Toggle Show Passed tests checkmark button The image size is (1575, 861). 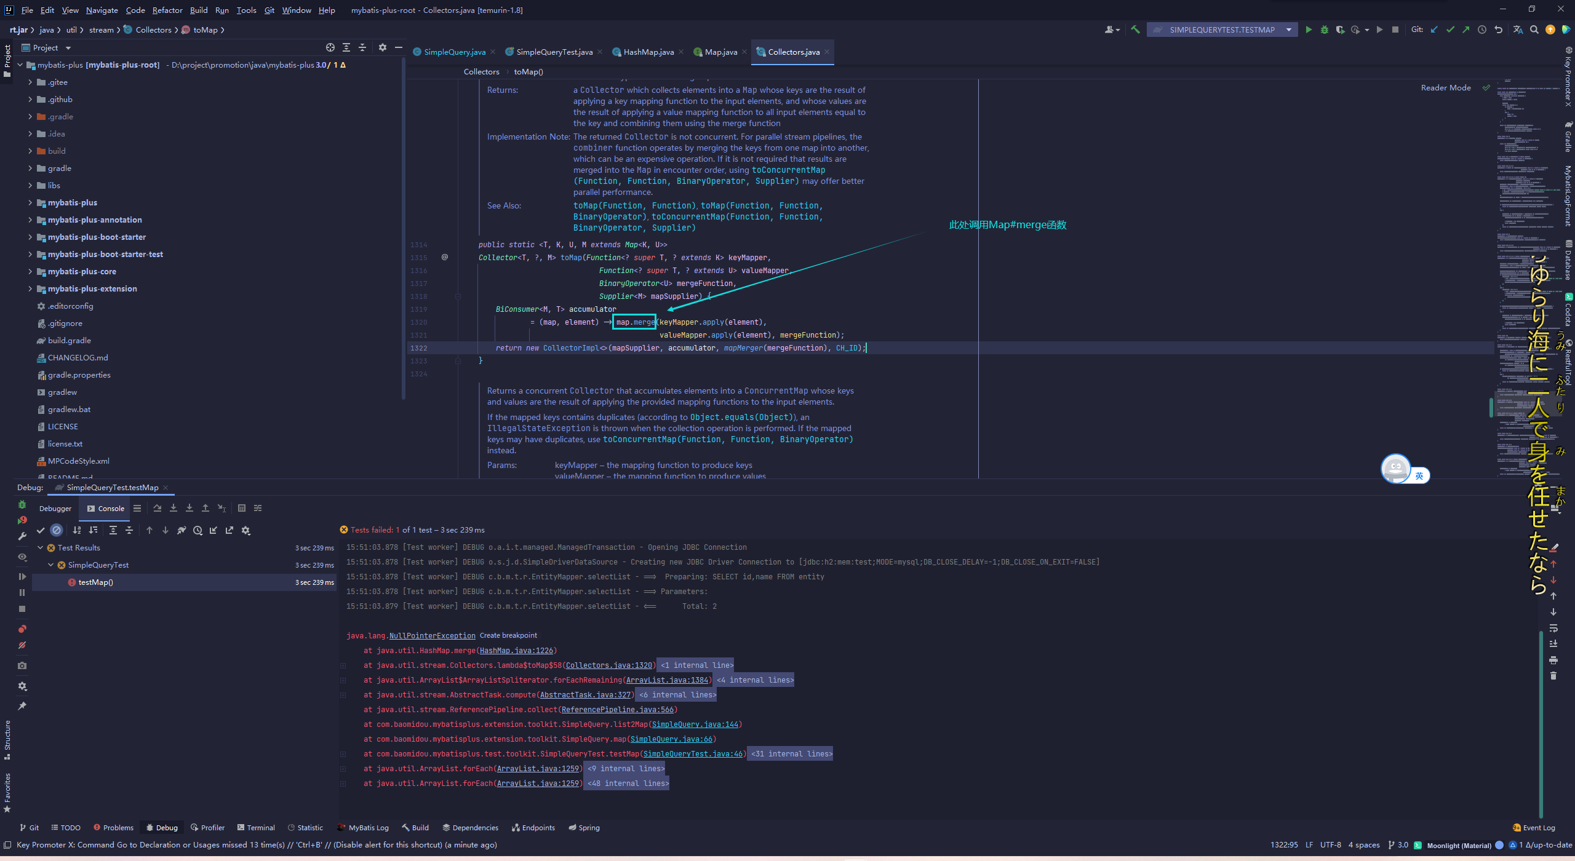41,530
